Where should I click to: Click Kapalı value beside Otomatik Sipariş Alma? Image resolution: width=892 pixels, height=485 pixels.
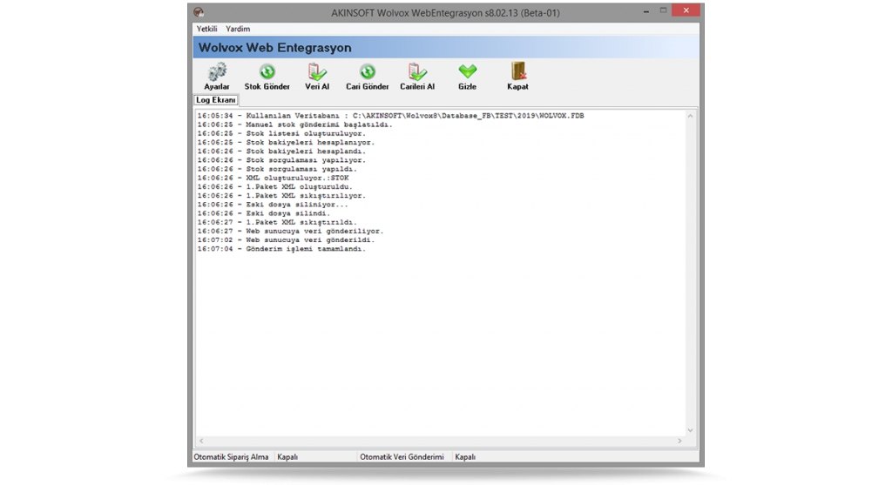tap(287, 456)
